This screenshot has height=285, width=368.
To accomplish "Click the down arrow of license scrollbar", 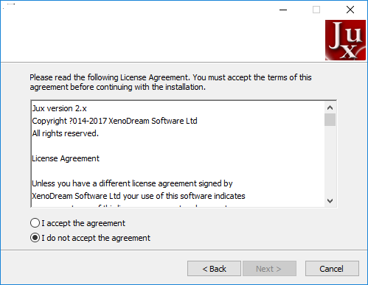I will pos(330,201).
